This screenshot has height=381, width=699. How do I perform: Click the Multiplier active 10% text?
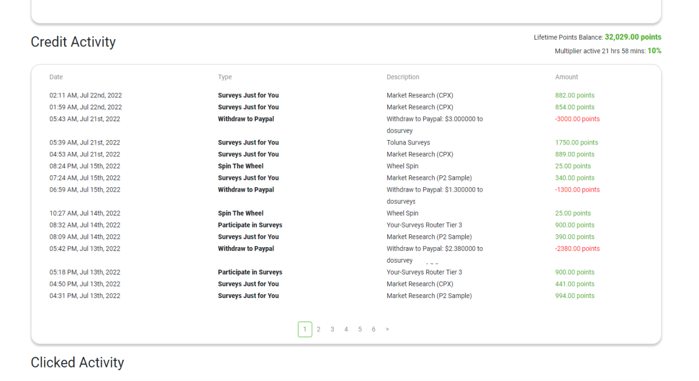[x=608, y=51]
